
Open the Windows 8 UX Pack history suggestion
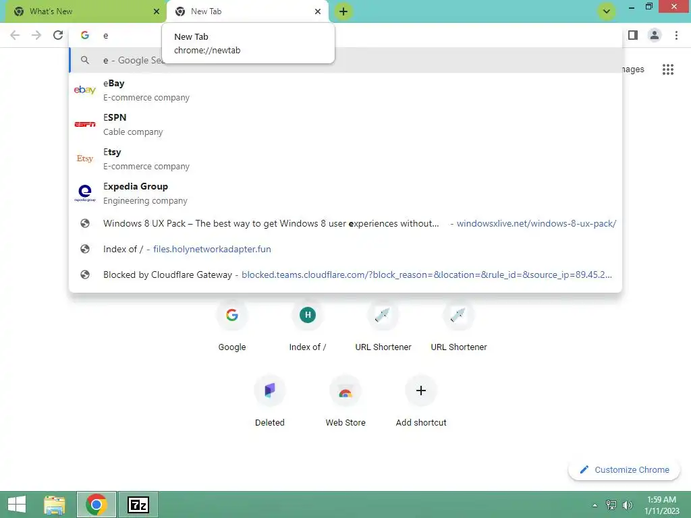click(345, 223)
